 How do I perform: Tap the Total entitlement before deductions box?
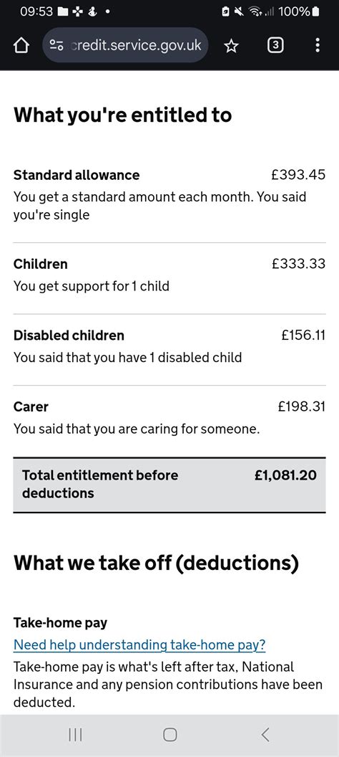click(169, 485)
